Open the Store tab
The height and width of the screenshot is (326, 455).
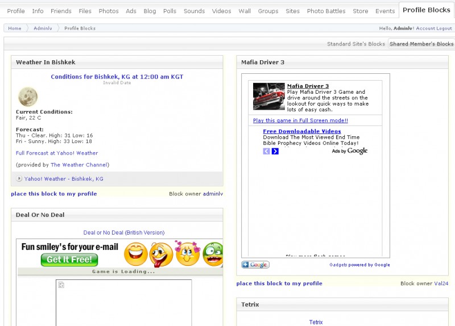(361, 11)
